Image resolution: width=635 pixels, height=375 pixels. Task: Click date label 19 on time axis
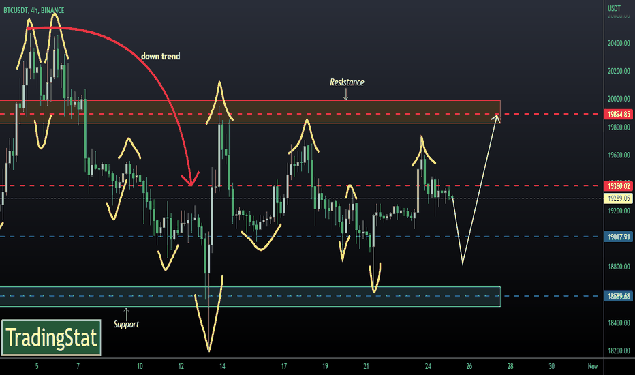325,367
